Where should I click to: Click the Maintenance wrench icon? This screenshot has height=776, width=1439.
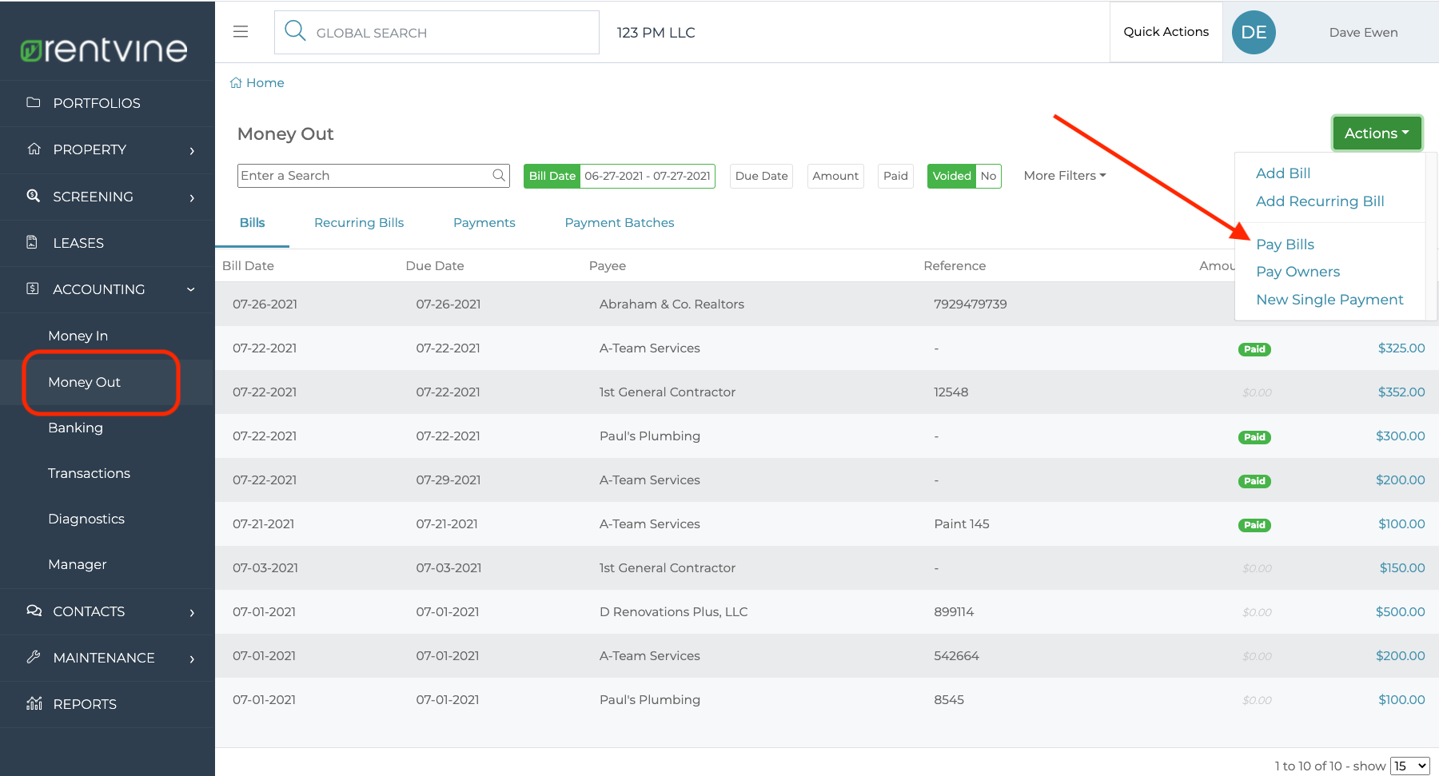[x=34, y=657]
